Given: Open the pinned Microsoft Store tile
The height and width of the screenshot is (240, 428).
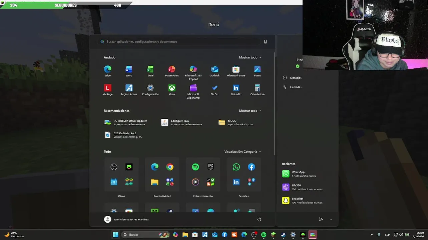Looking at the screenshot, I should (x=236, y=71).
